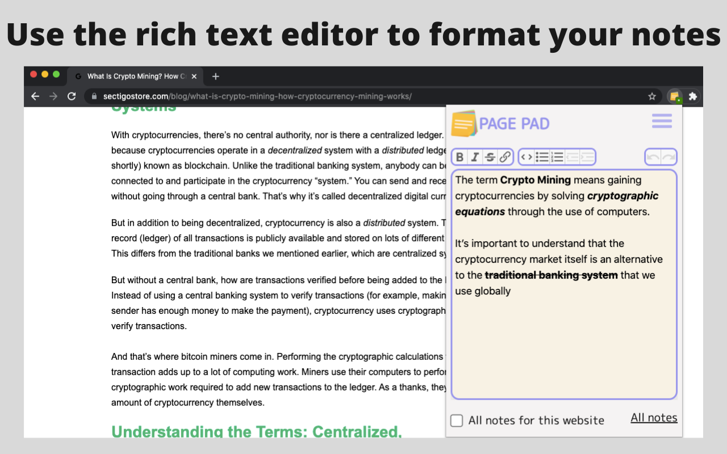Viewport: 727px width, 454px height.
Task: Enable 'All notes for this website' checkbox
Action: point(457,421)
